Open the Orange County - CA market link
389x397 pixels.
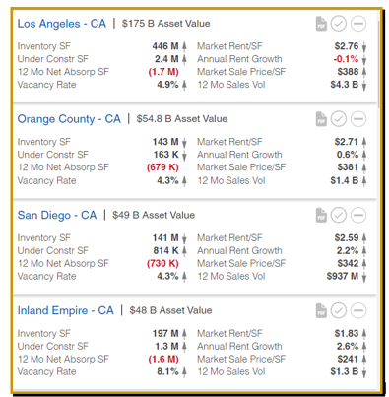click(x=69, y=119)
